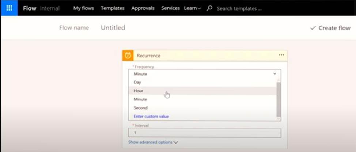Image resolution: width=356 pixels, height=152 pixels.
Task: Open Services page
Action: click(171, 8)
